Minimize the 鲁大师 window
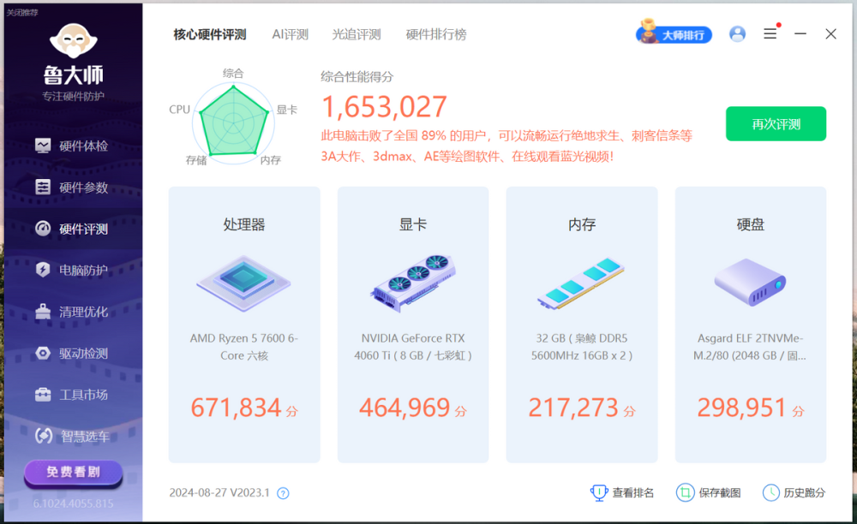Image resolution: width=857 pixels, height=524 pixels. point(800,34)
